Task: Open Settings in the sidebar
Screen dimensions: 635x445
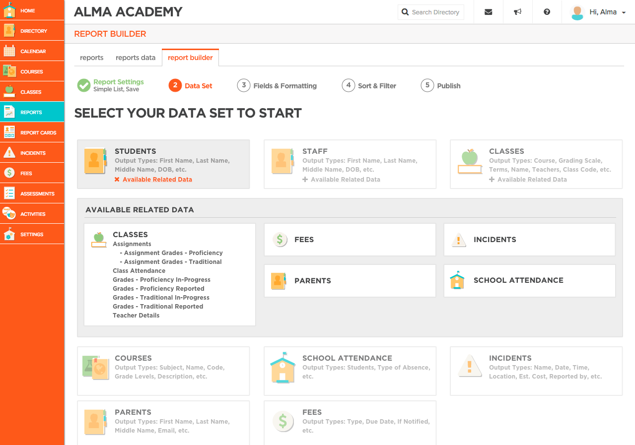Action: click(x=32, y=234)
